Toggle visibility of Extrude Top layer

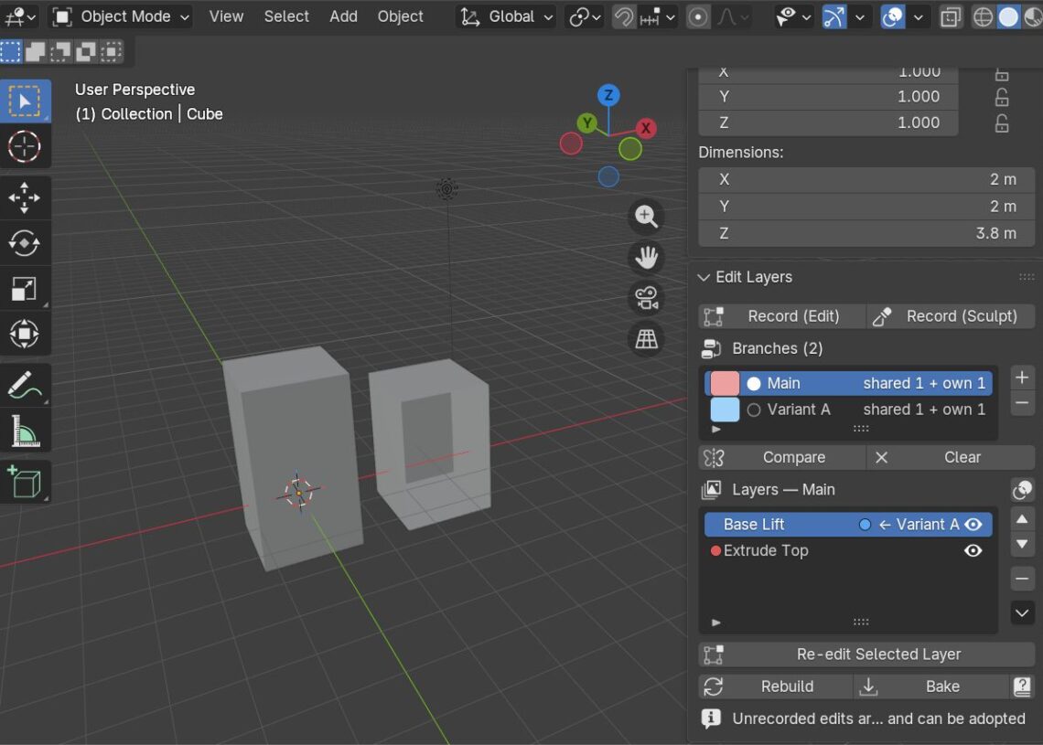pos(973,550)
